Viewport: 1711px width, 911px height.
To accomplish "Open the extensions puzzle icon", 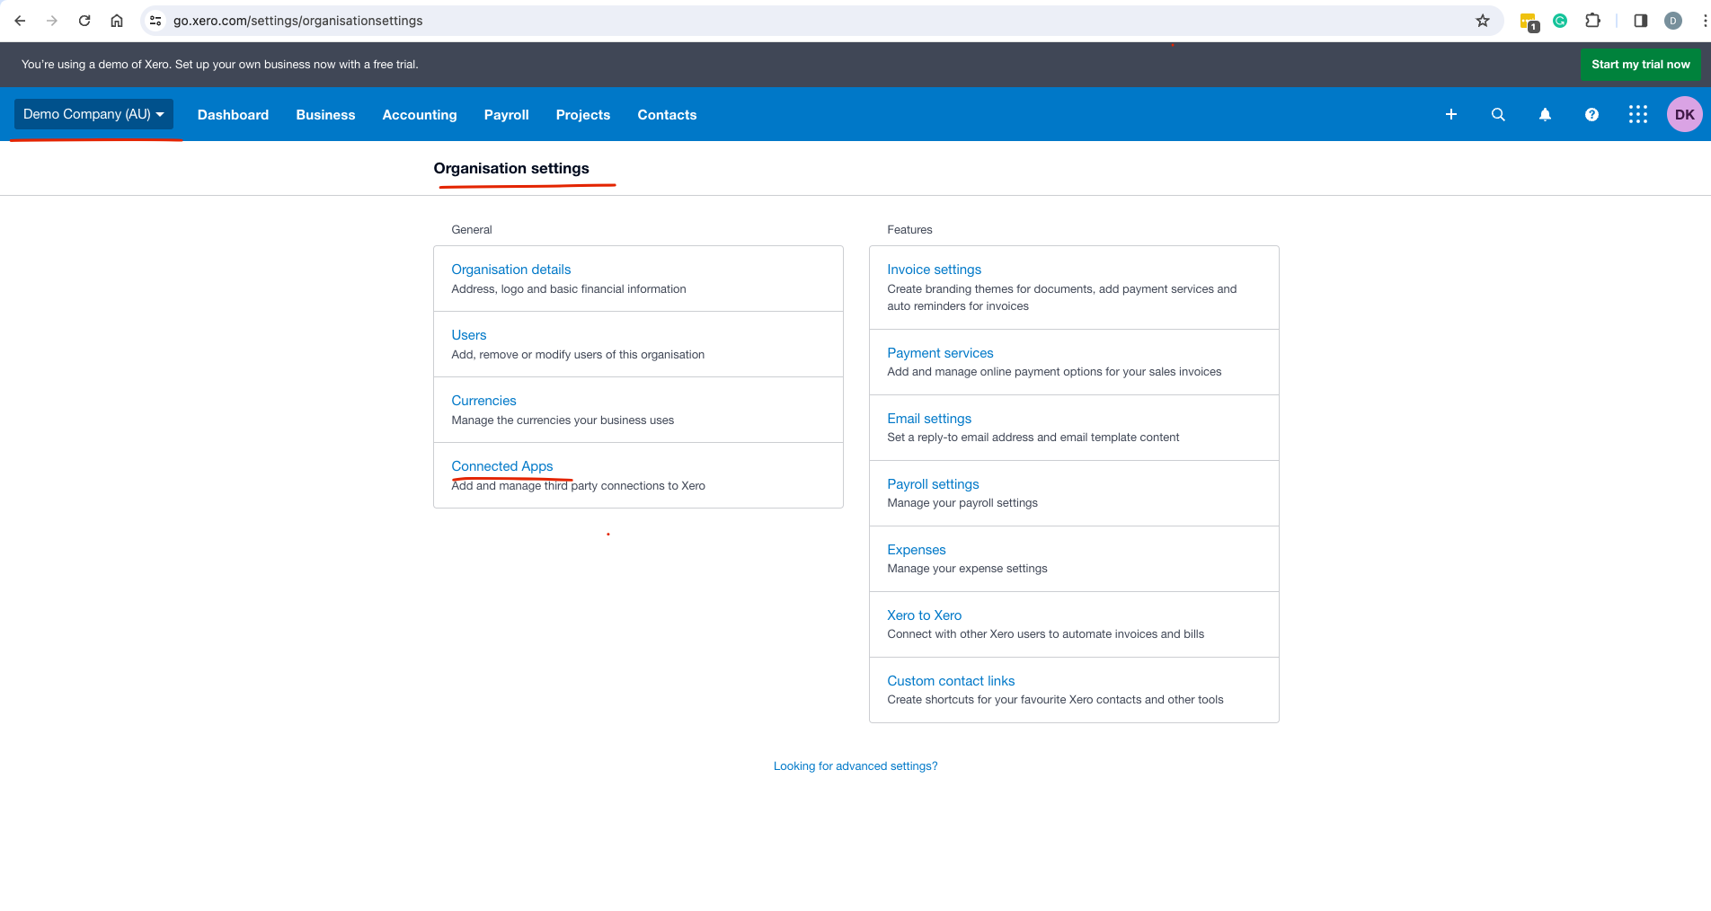I will (1592, 21).
